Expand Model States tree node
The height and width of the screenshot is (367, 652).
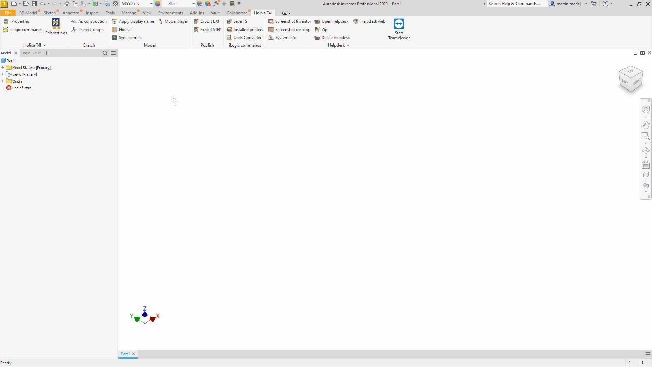coord(3,68)
